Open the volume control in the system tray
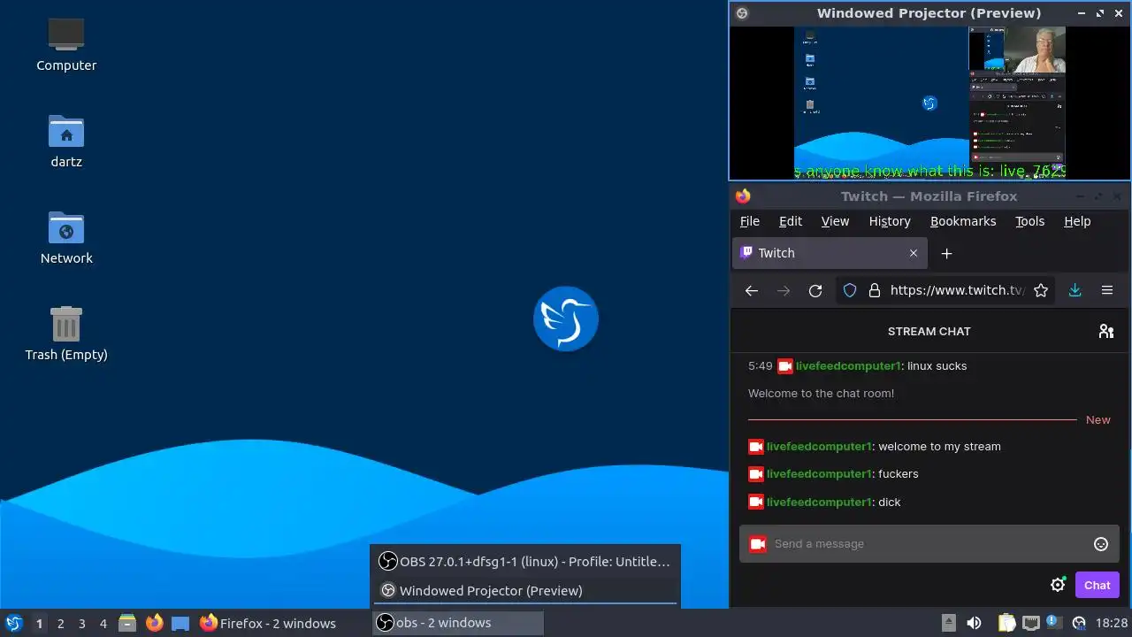 974,623
